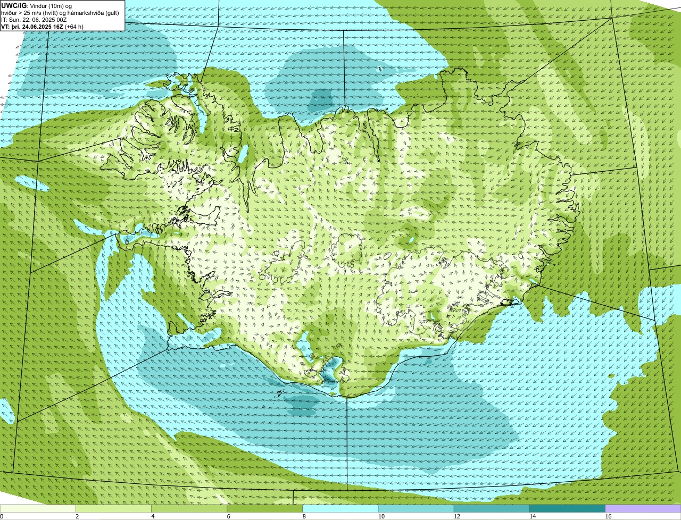Click the legend value label "12"
Screen dimensions: 681x520
pyautogui.click(x=456, y=516)
